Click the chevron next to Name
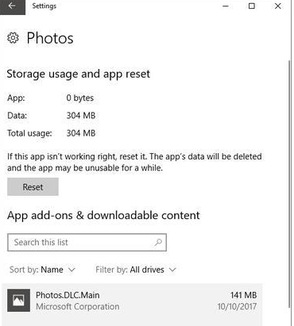The image size is (294, 326). tap(72, 270)
